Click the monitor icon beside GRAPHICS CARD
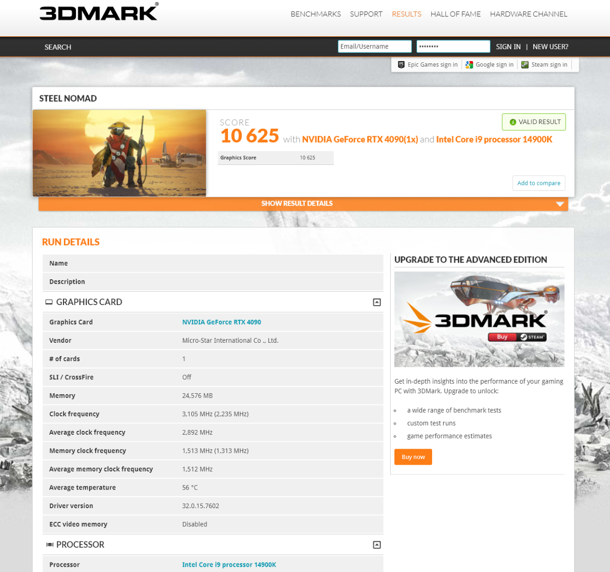 (49, 302)
